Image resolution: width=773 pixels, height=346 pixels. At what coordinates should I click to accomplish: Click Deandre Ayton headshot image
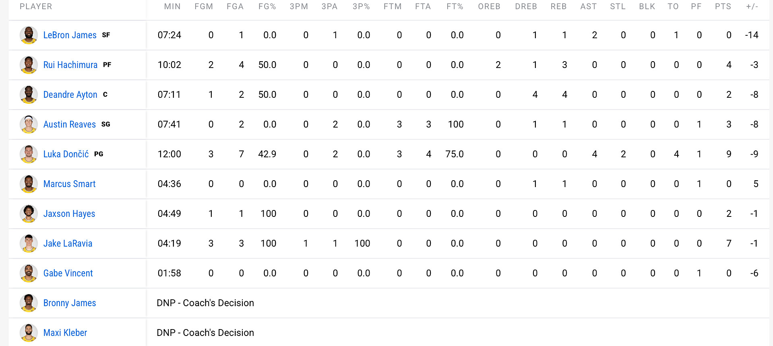(x=29, y=95)
